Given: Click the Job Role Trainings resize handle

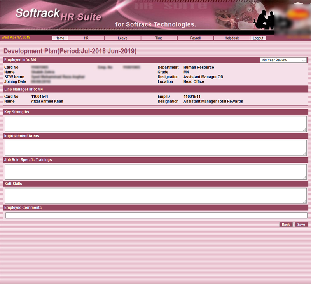Looking at the screenshot, I should (304, 177).
